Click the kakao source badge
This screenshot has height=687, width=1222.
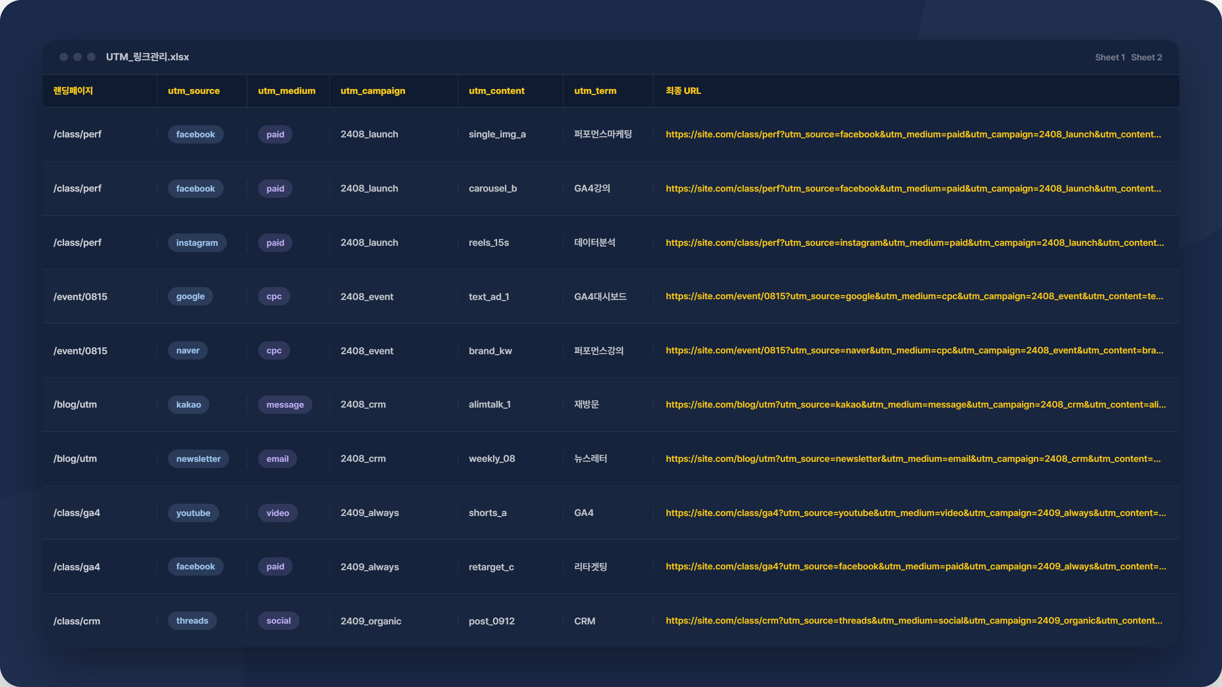[188, 405]
